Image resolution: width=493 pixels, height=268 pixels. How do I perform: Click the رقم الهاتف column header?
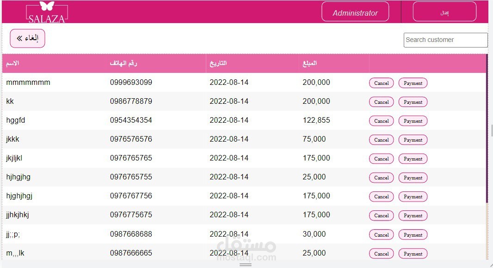pos(123,63)
